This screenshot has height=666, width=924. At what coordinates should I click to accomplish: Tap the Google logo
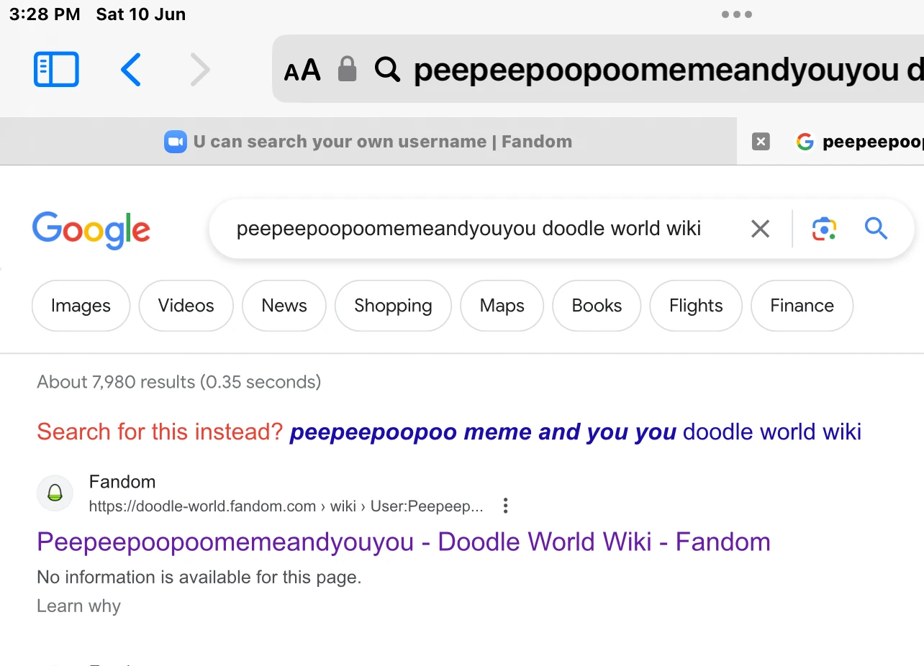(x=91, y=230)
